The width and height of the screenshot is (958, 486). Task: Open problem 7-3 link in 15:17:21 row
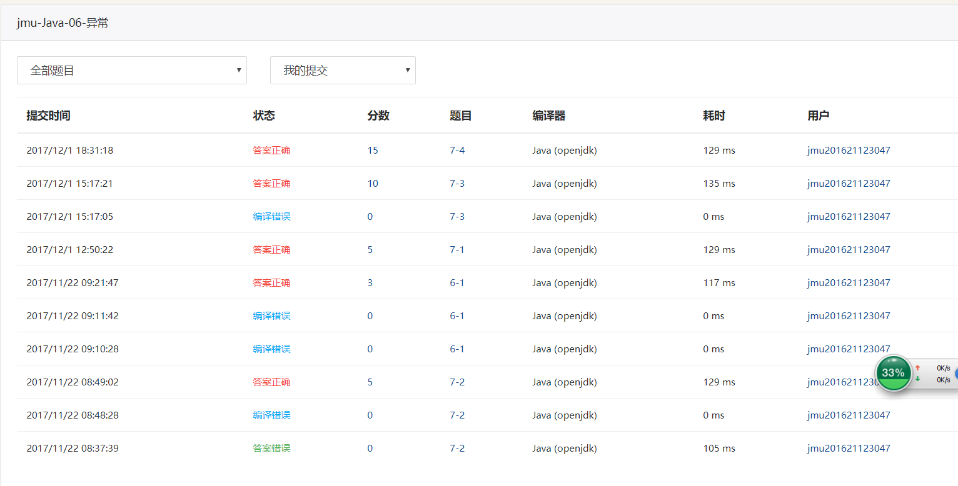(x=457, y=184)
